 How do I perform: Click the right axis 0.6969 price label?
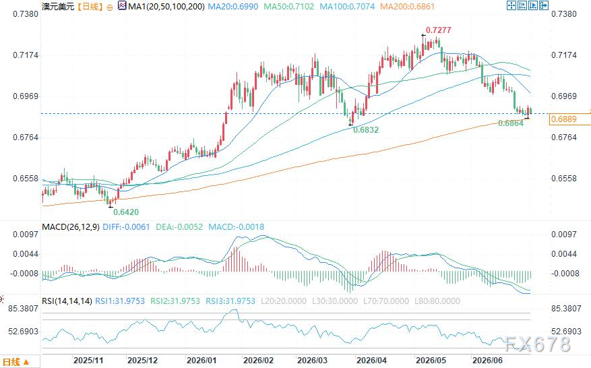(x=564, y=96)
